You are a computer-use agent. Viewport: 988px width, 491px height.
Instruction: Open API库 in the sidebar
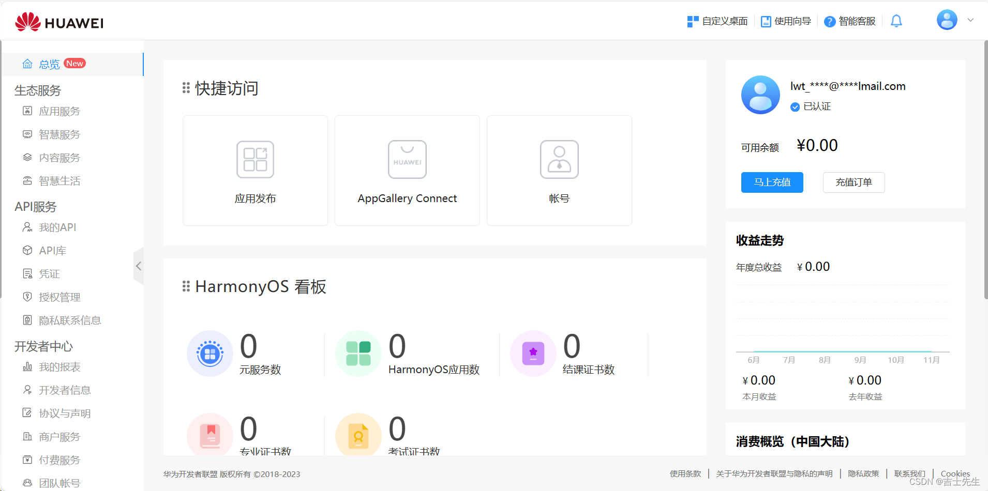[52, 251]
